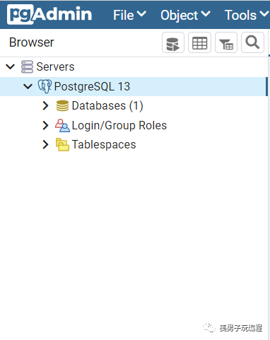Open Search Objects magnifier icon

tap(252, 42)
